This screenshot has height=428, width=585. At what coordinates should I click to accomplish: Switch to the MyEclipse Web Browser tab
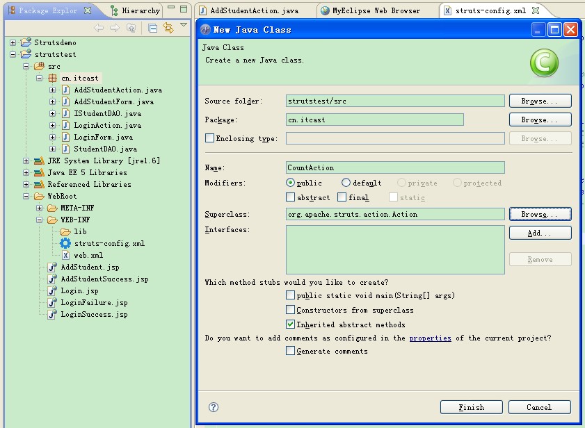pos(371,10)
